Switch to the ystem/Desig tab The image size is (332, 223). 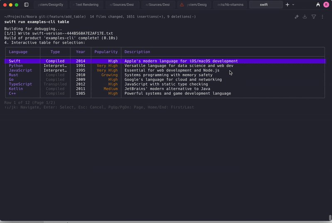pos(194,5)
